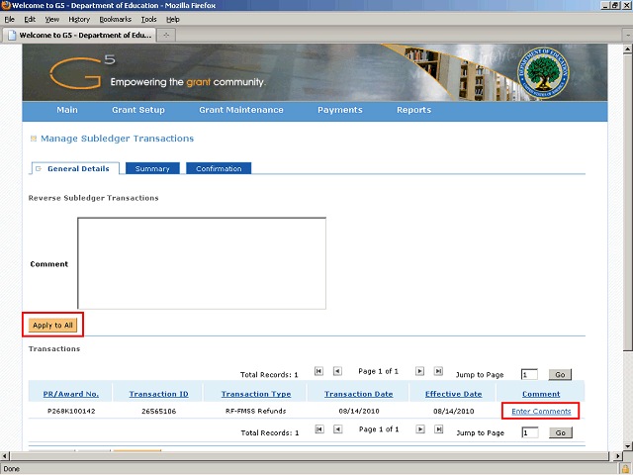The image size is (633, 475).
Task: Click vertical scrollbar down arrow
Action: 628,446
